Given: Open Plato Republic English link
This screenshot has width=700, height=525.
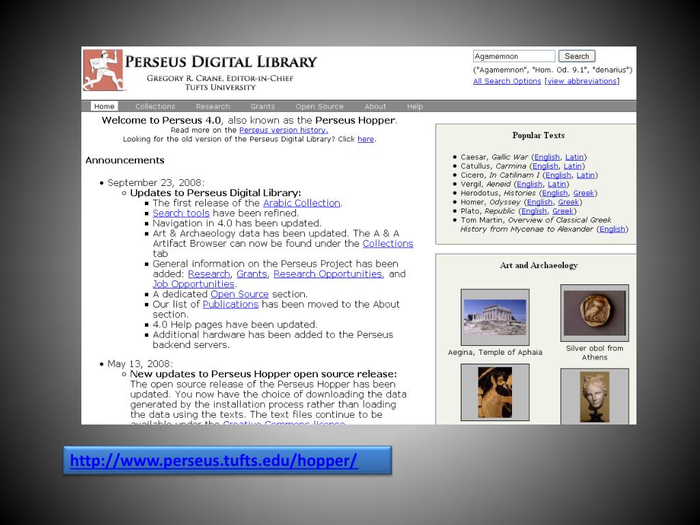Looking at the screenshot, I should point(534,211).
